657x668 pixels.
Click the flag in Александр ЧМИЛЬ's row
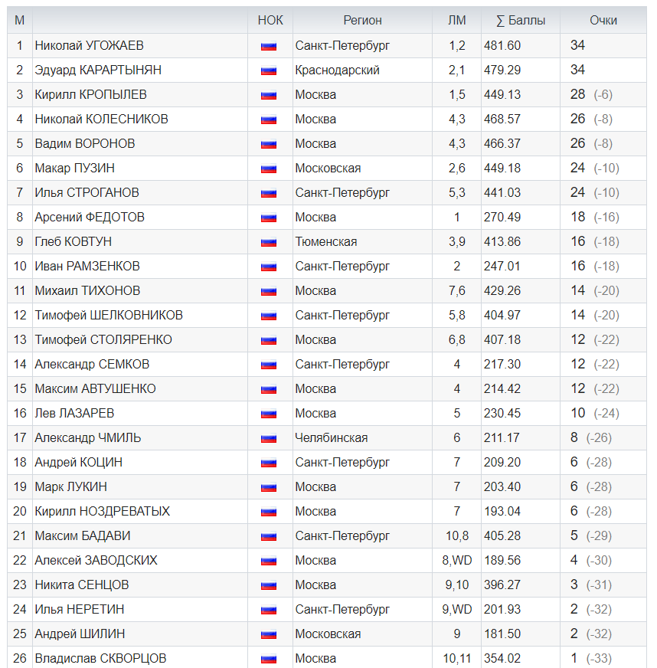pos(268,438)
